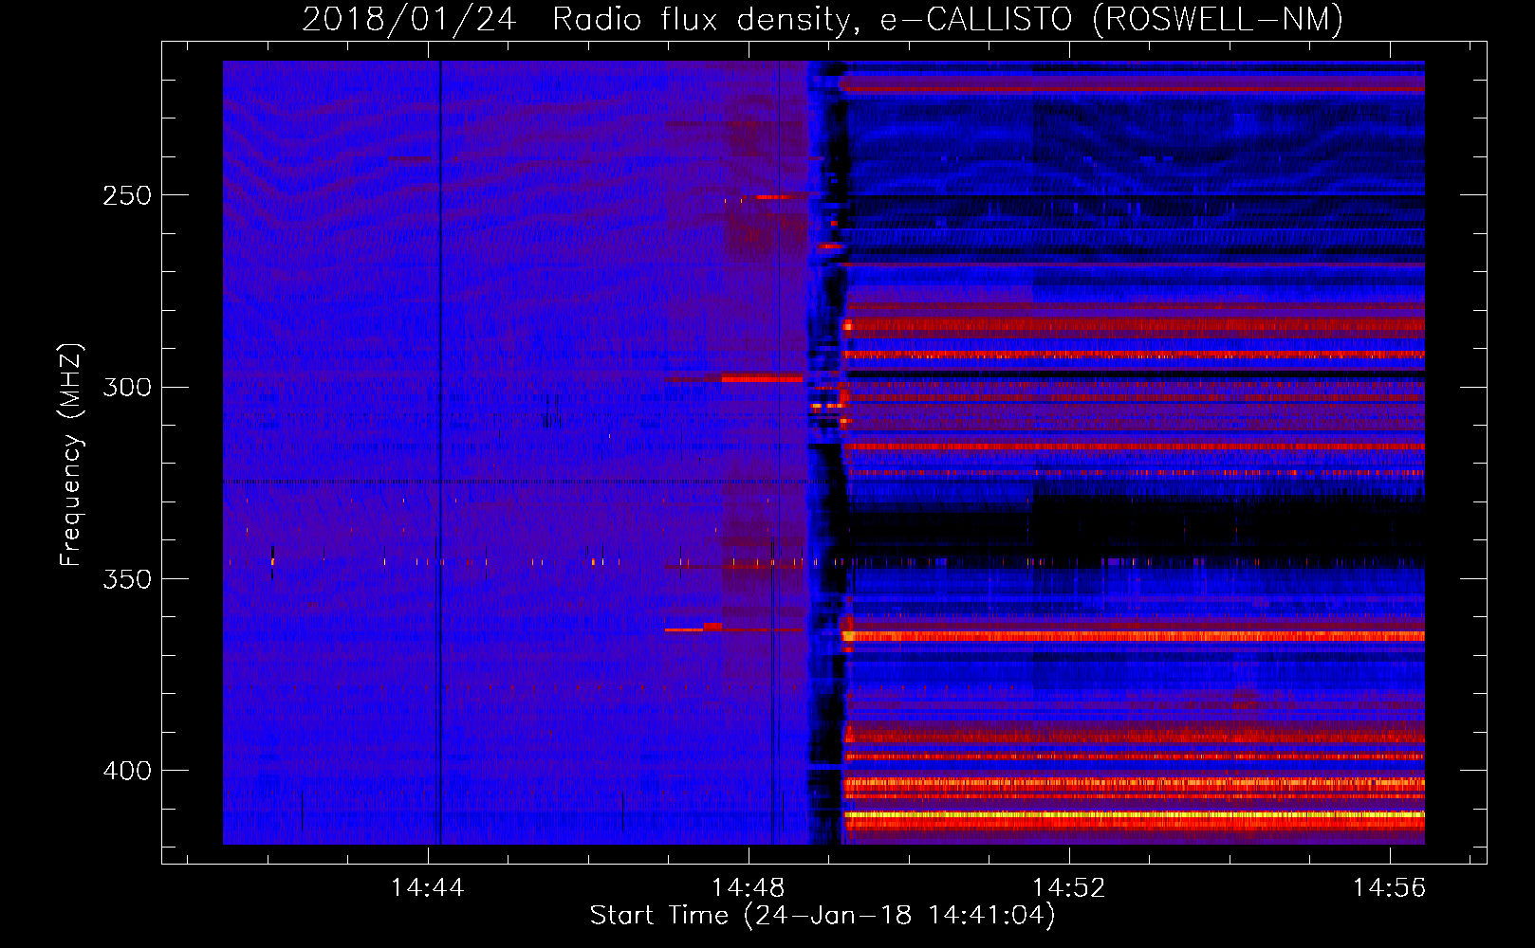Click the brightest yellow interference band below 400 MHz

[1135, 814]
